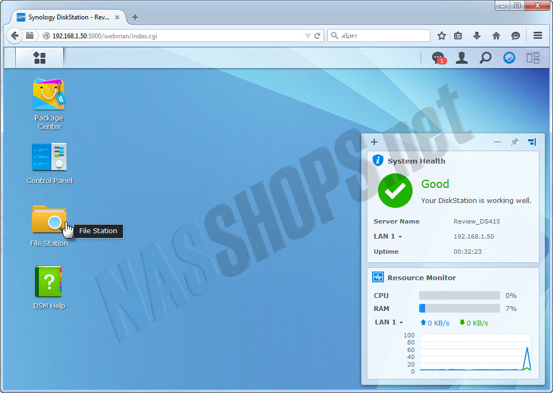Click the RAM usage bar
Screen dimensions: 553x393
[459, 308]
